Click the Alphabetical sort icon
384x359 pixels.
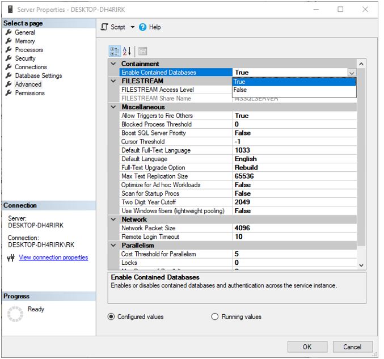tap(128, 51)
